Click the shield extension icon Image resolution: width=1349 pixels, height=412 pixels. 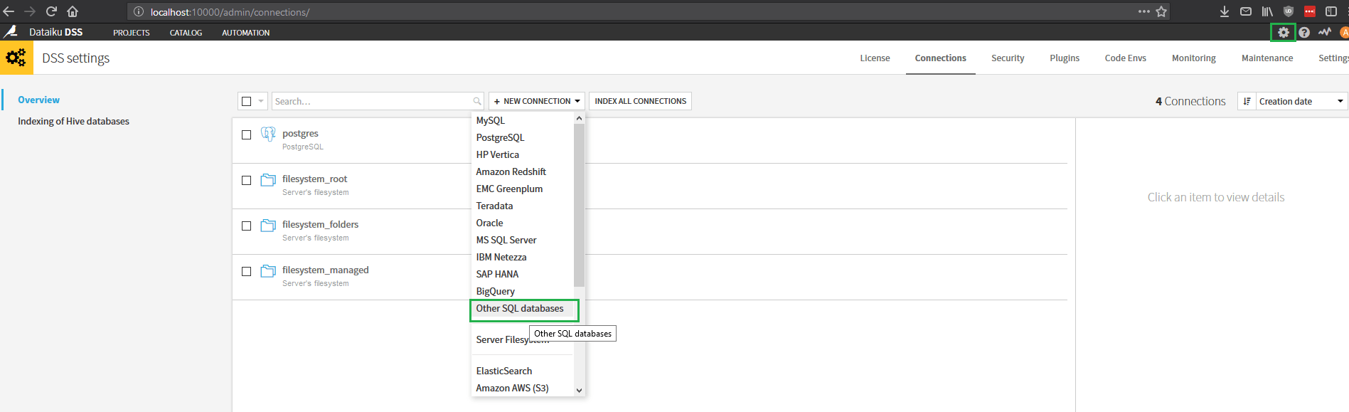1289,11
